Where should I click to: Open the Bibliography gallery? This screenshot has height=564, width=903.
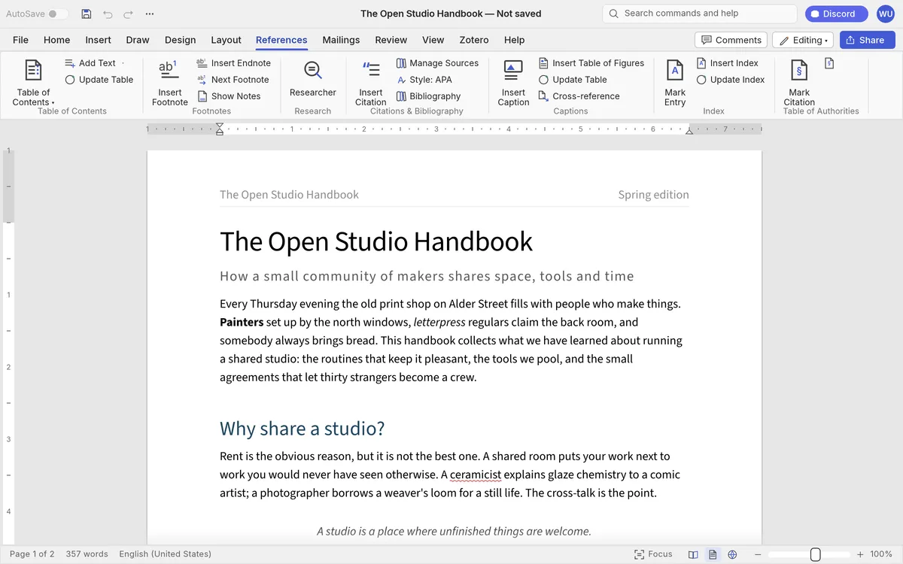coord(428,96)
